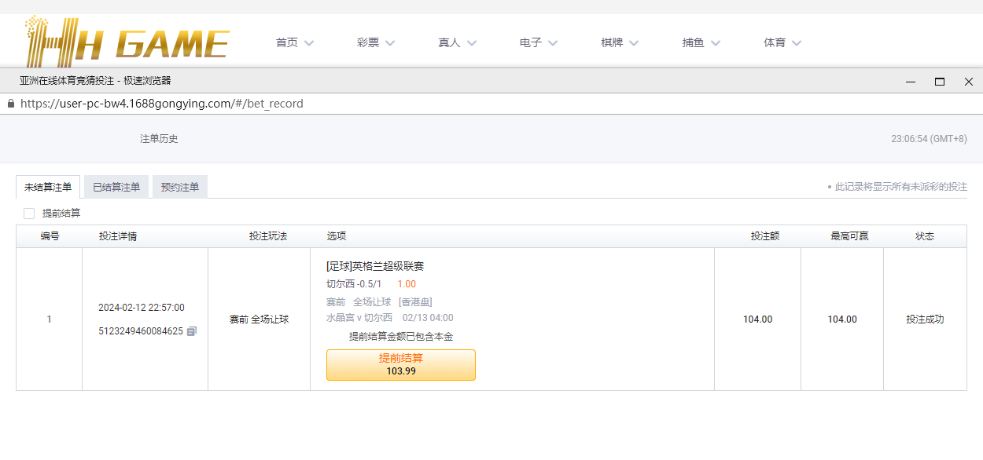Click the 此记录将显示所有未派彩的投注 notice
The height and width of the screenshot is (460, 983).
[901, 187]
